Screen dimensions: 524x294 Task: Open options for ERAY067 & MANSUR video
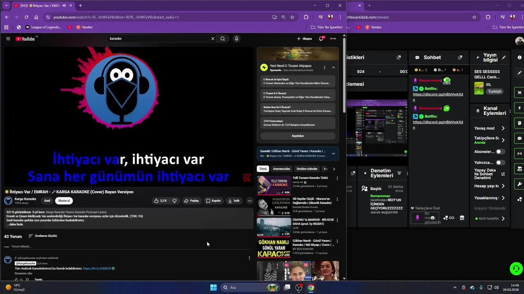337,220
